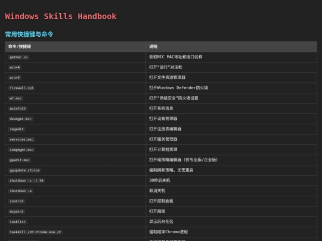Click the '常用快捷键与命令' section heading
The image size is (322, 241).
[x=29, y=35]
